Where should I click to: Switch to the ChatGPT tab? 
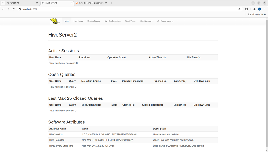pos(22,3)
